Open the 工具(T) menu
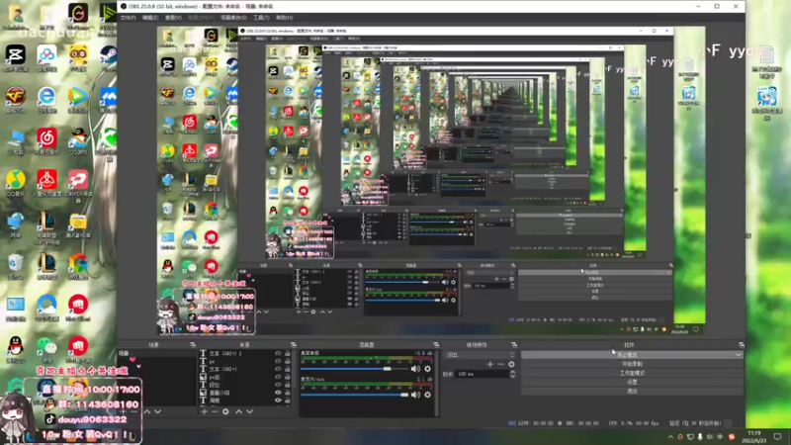The image size is (791, 445). (x=261, y=18)
